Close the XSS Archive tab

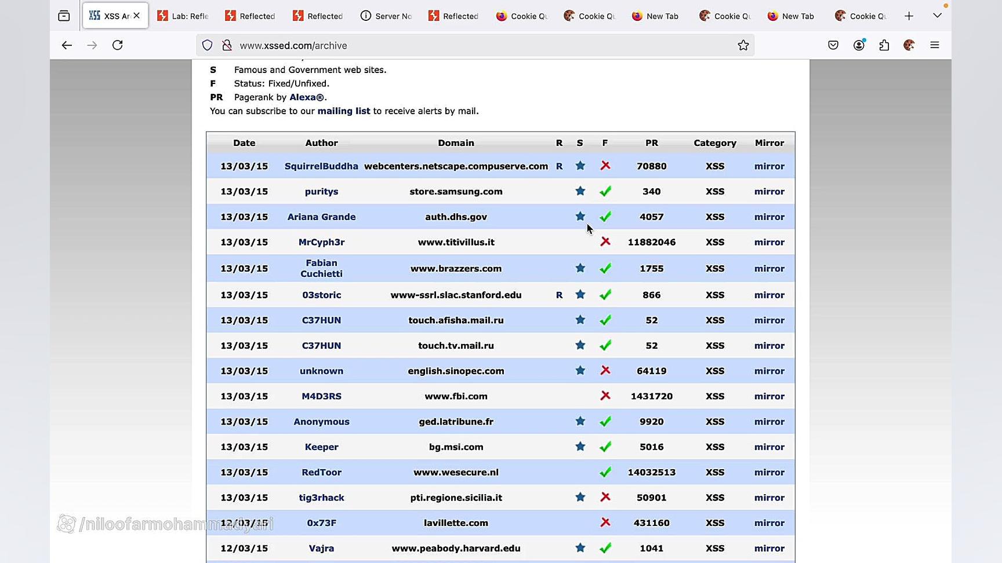click(x=137, y=16)
